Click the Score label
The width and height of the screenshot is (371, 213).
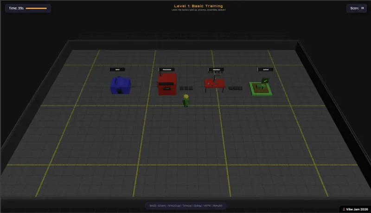click(x=354, y=8)
